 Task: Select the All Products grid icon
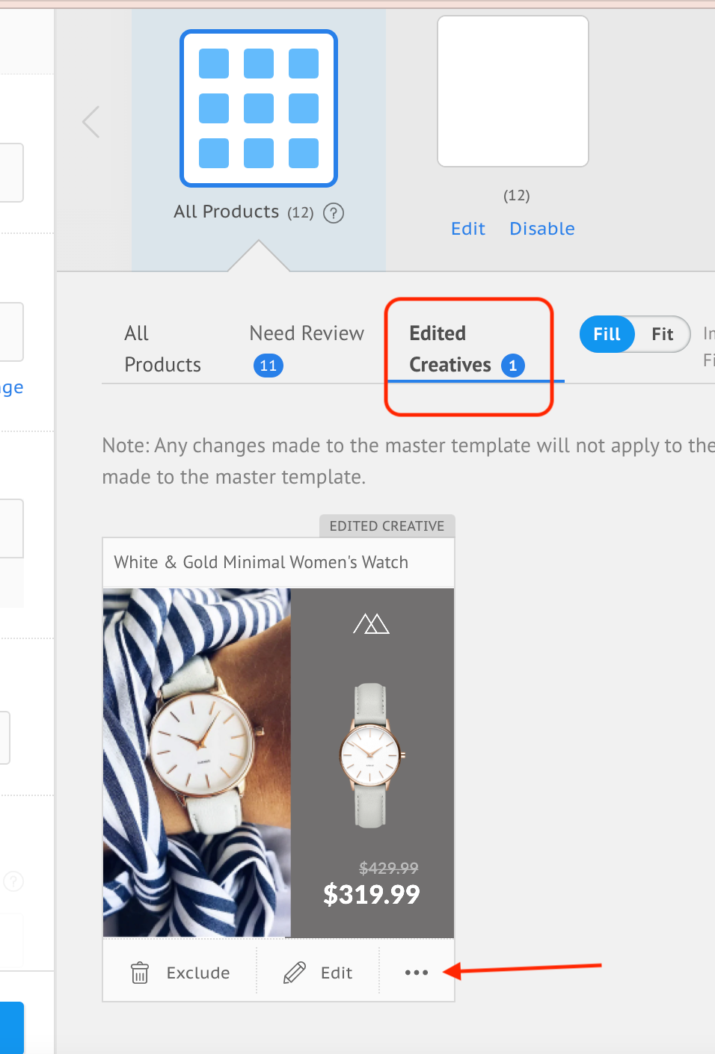pos(259,108)
